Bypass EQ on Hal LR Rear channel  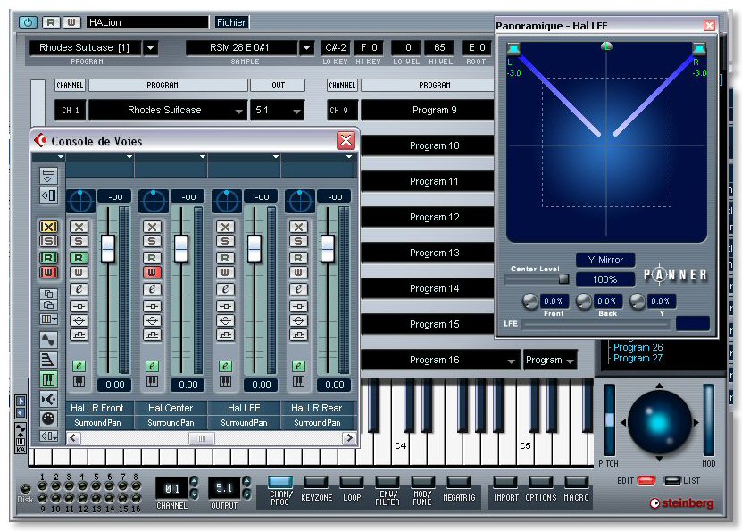tap(298, 320)
